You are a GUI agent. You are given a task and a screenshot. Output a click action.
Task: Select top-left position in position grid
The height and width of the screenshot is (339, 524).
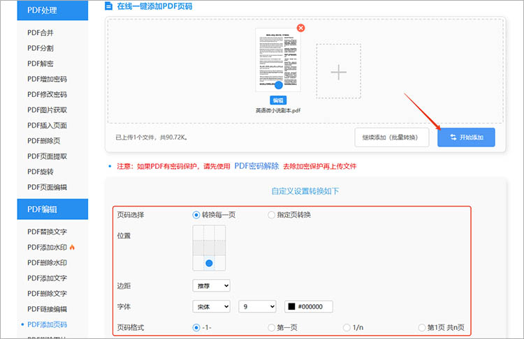(x=198, y=232)
